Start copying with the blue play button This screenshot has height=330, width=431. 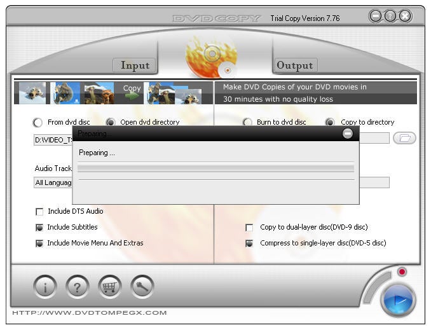tap(399, 301)
